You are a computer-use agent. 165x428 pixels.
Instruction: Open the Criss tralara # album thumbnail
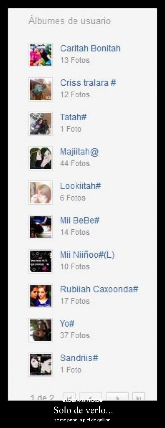click(41, 89)
